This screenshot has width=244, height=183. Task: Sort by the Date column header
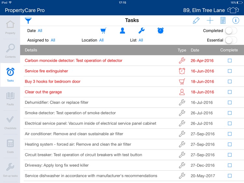tap(195, 50)
